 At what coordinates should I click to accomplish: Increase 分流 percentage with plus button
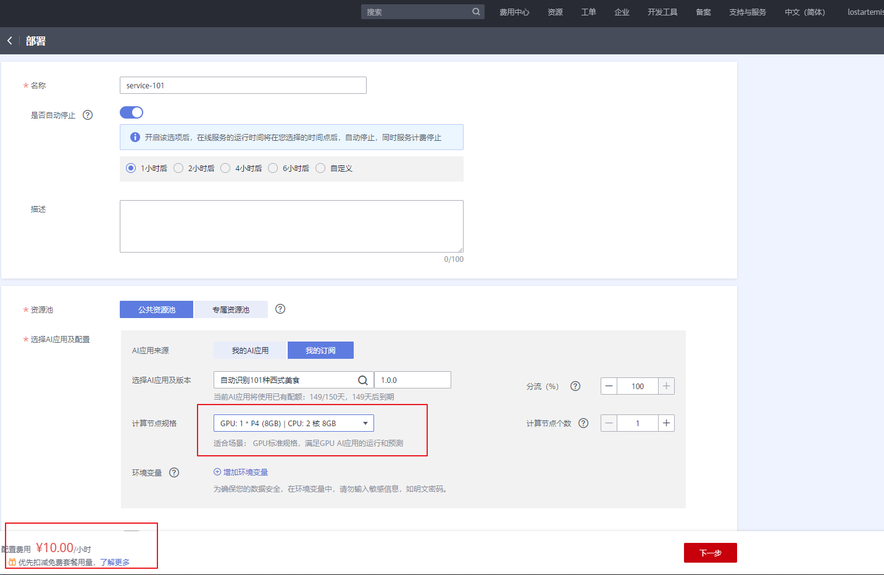(x=667, y=386)
